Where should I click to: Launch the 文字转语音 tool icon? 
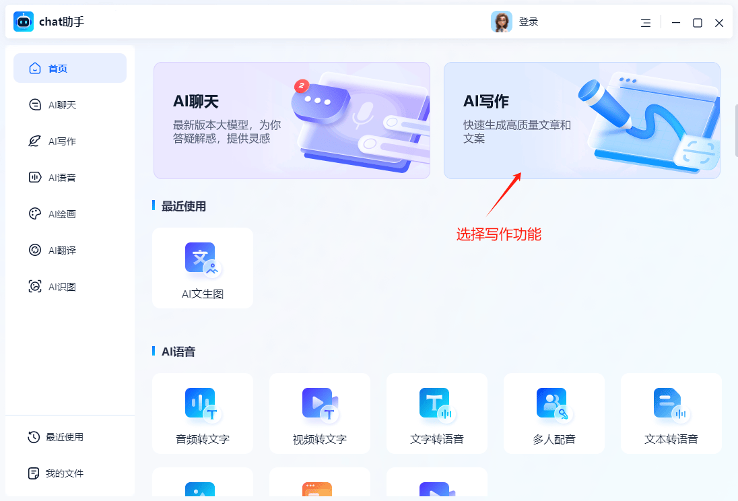[x=436, y=405]
